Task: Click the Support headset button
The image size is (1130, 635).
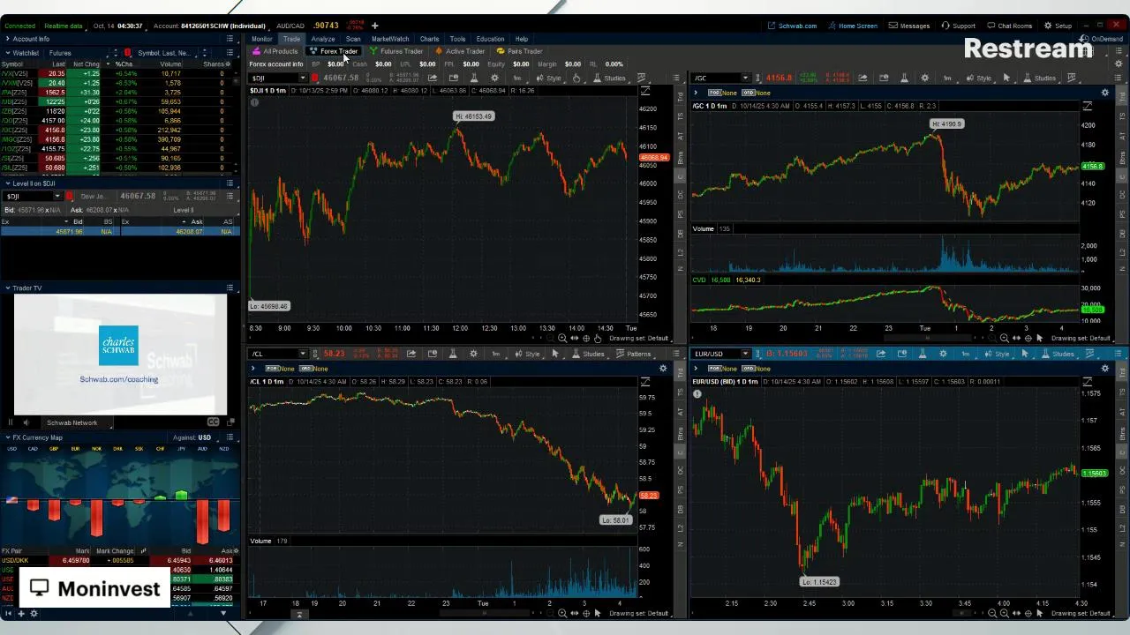Action: click(959, 26)
